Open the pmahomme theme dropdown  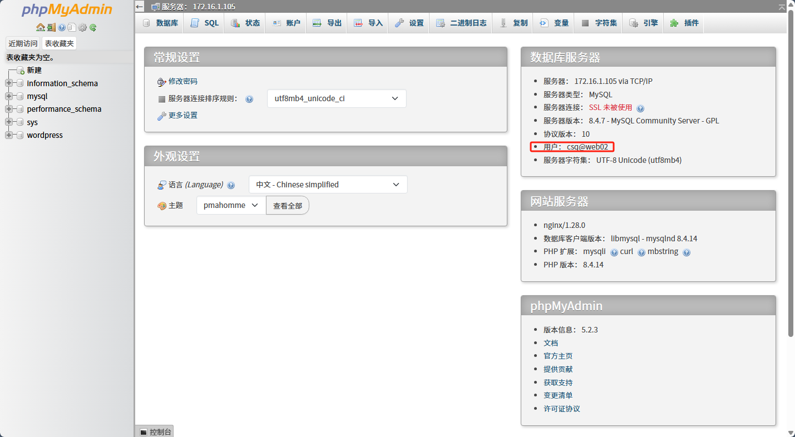231,205
